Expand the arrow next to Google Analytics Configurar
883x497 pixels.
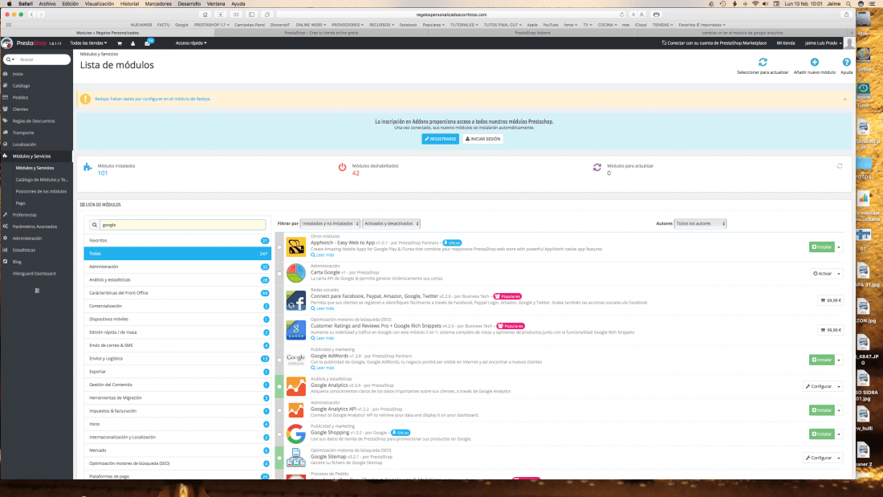pos(839,386)
